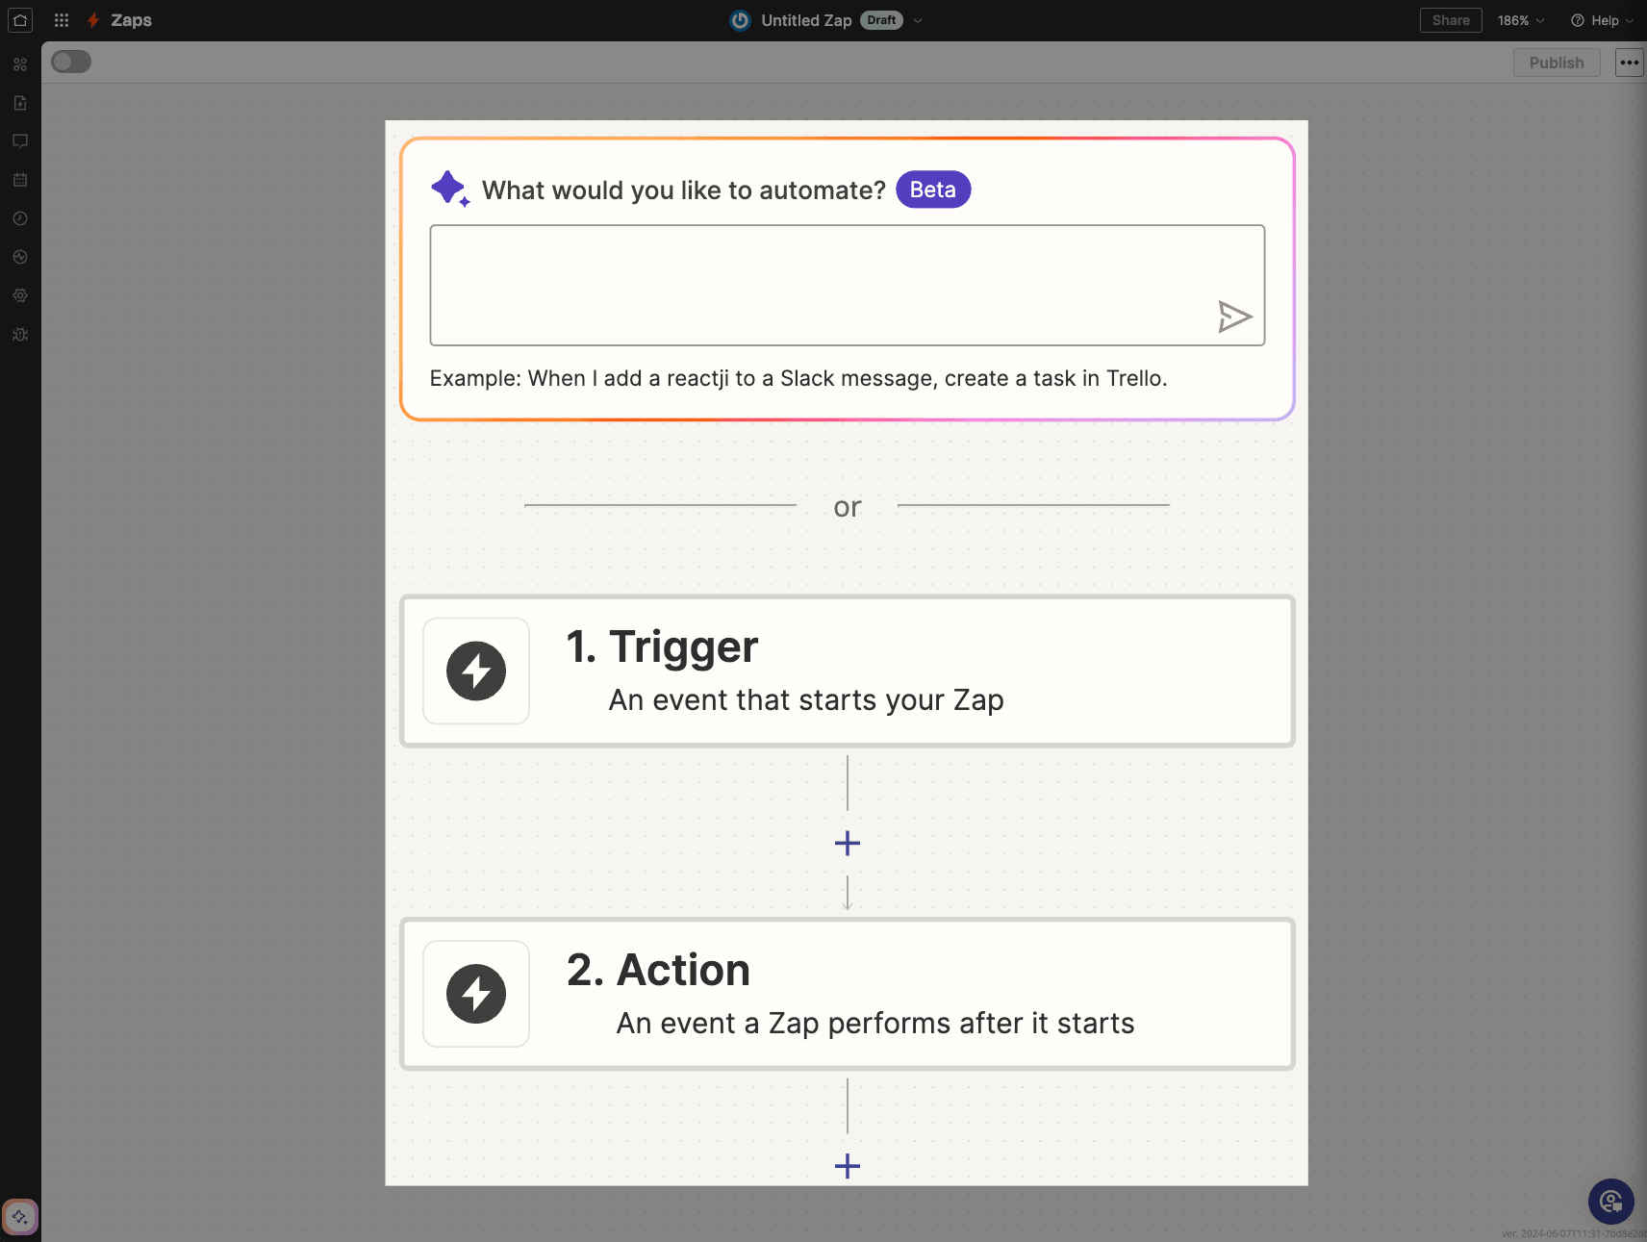1647x1242 pixels.
Task: Open the apps overview icon in sidebar
Action: (x=20, y=63)
